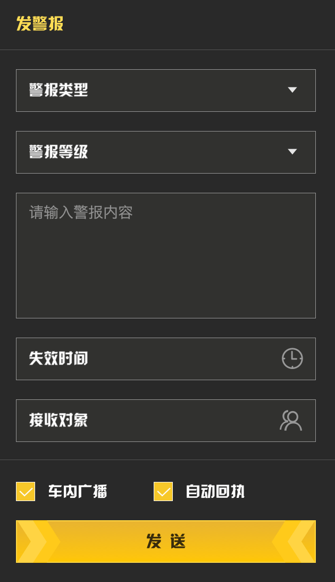Open the clock icon for 失效时间
The height and width of the screenshot is (582, 335).
tap(292, 358)
